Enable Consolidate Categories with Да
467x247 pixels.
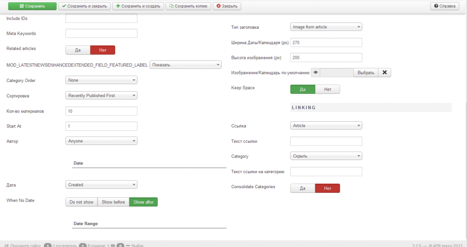tap(303, 188)
